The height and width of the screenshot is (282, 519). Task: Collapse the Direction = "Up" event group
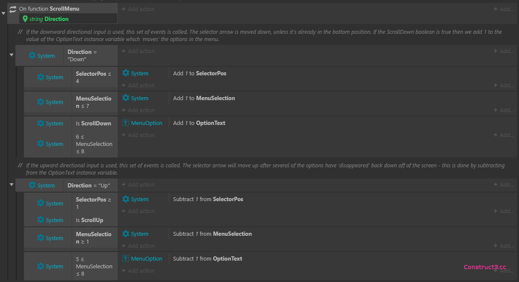point(12,185)
